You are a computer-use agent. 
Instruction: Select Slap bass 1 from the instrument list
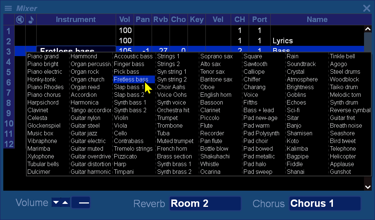[x=129, y=87]
